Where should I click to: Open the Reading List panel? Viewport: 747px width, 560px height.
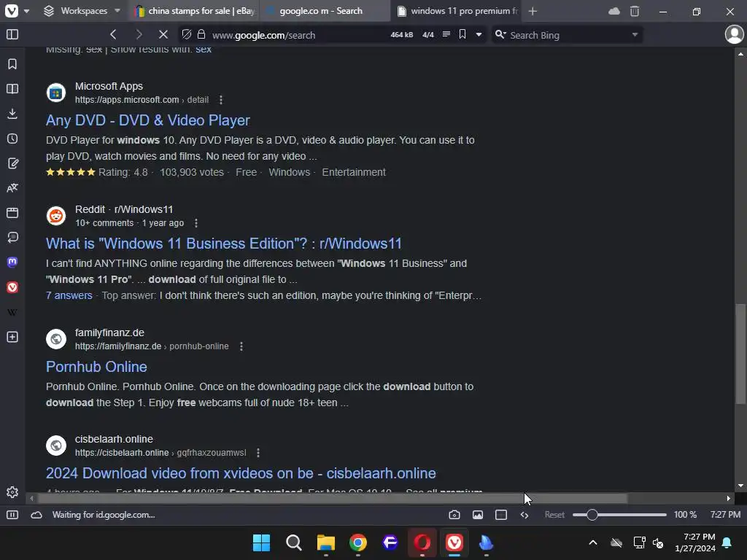(12, 88)
